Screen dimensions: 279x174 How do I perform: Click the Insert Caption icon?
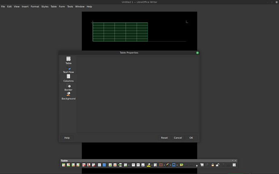pos(202,165)
